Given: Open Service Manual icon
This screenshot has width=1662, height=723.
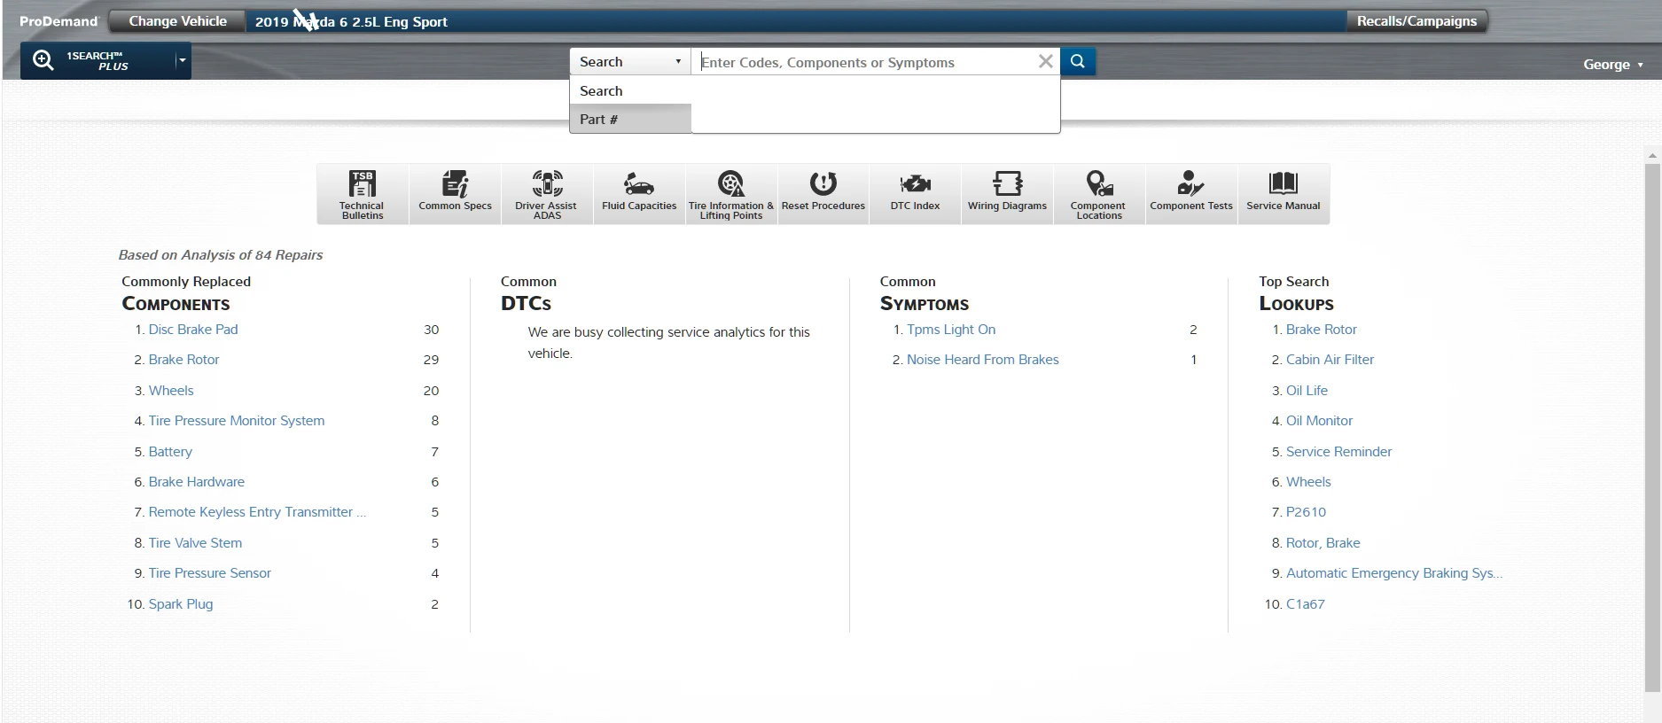Looking at the screenshot, I should pyautogui.click(x=1284, y=194).
